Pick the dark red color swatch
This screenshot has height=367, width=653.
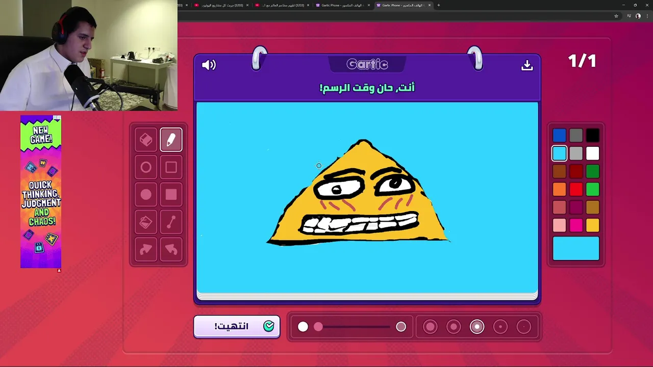(576, 171)
